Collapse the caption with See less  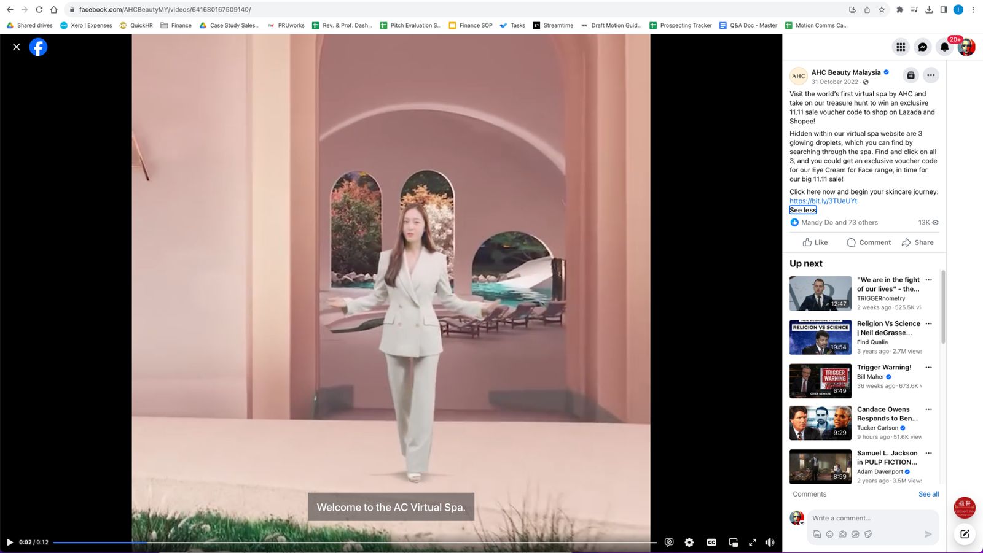[803, 210]
